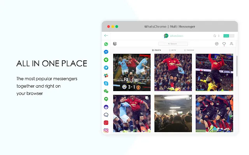Open the three-dot options menu
249x155 pixels.
coord(219,36)
